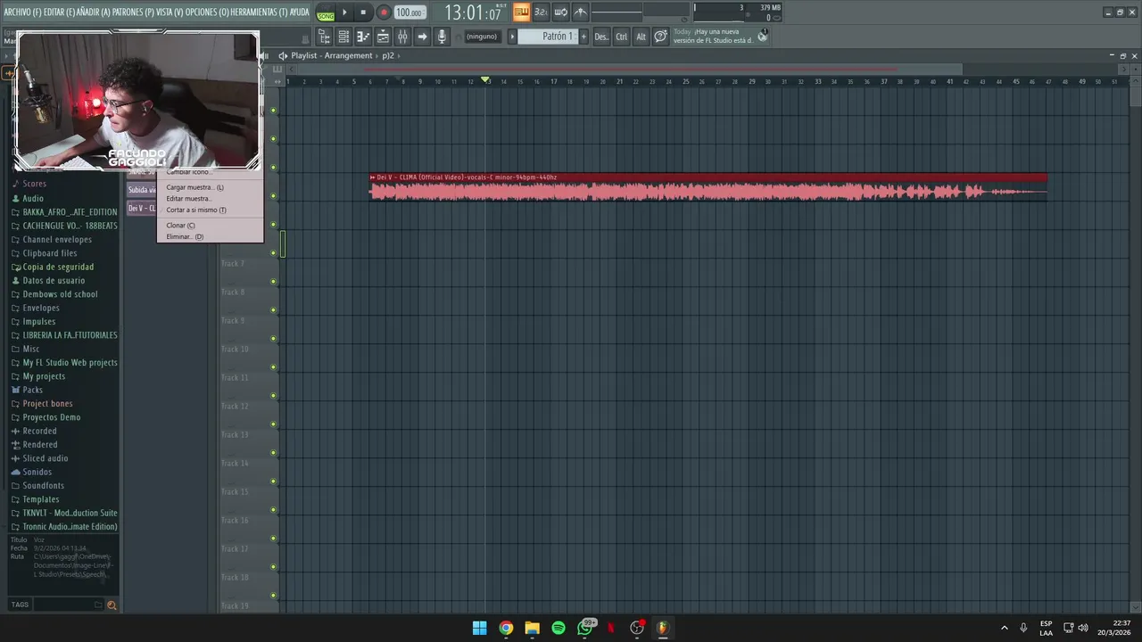This screenshot has width=1142, height=642.
Task: Open the Mixer faders icon
Action: (402, 37)
